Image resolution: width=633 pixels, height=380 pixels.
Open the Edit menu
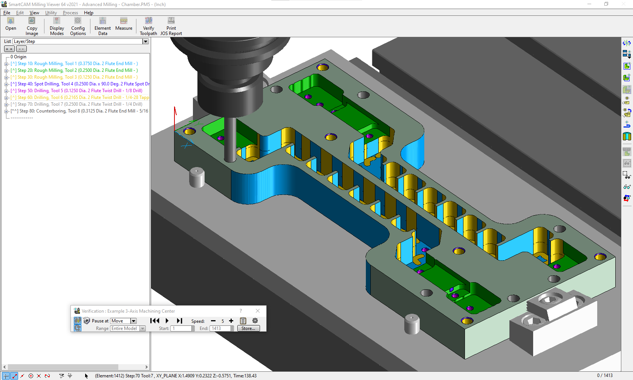pos(20,13)
